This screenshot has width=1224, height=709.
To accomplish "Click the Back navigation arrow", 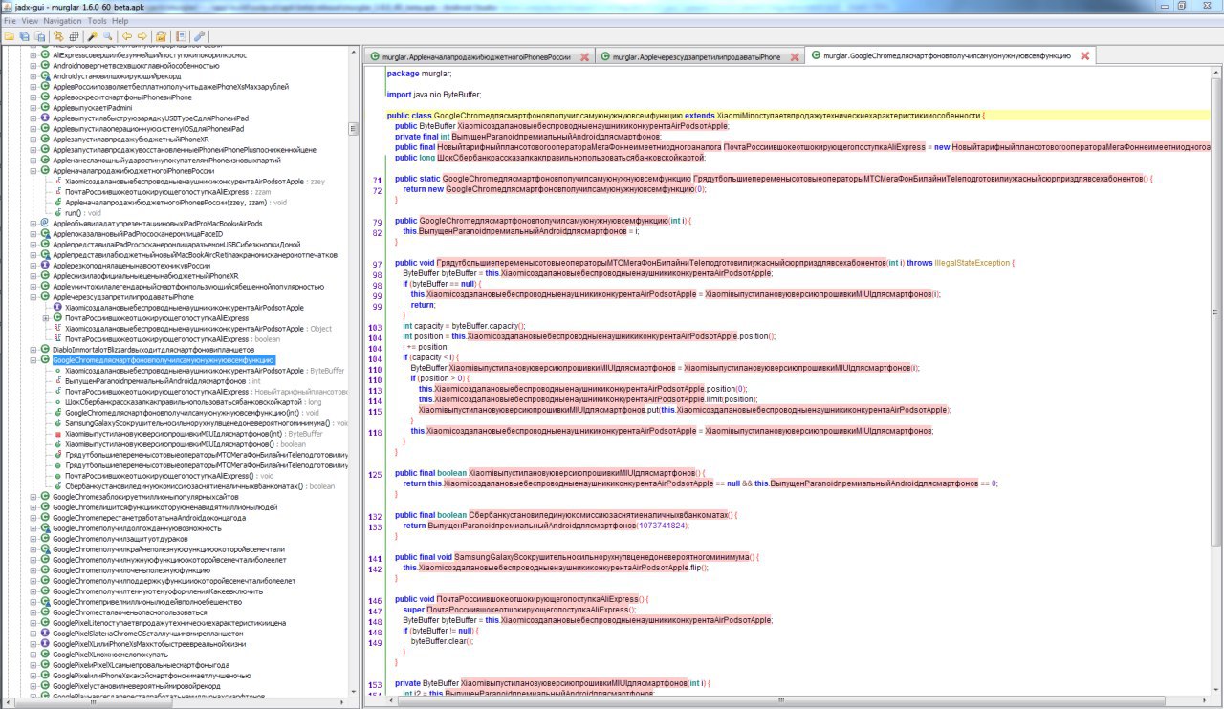I will coord(127,36).
